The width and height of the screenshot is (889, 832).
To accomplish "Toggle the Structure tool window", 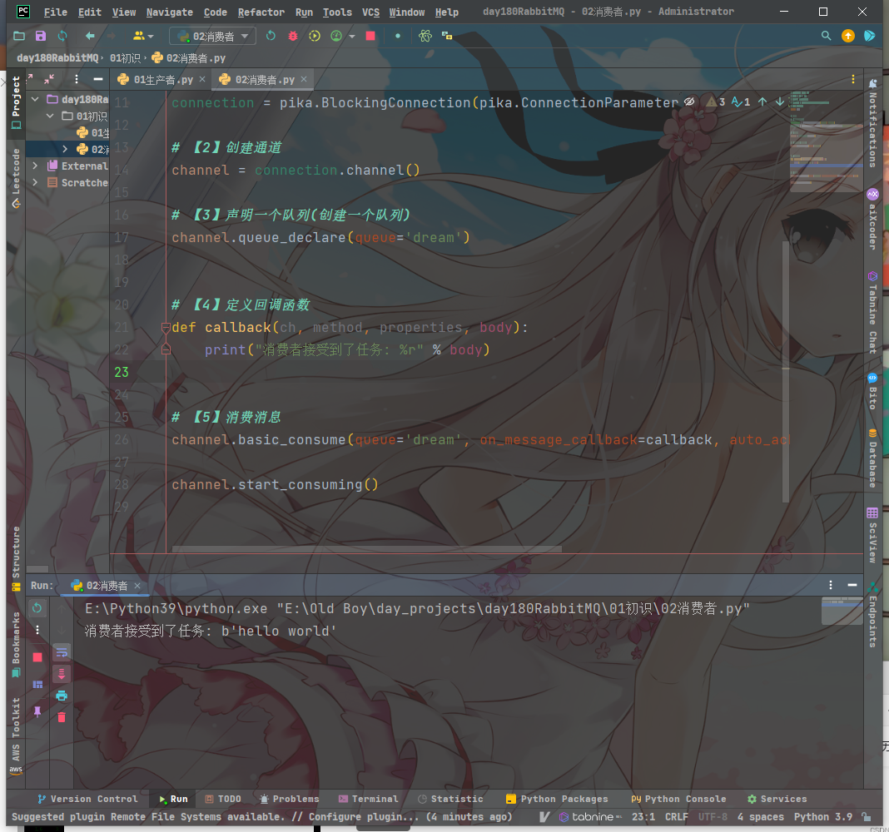I will click(x=16, y=559).
